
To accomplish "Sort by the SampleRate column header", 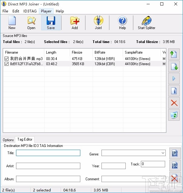I will pos(142,52).
